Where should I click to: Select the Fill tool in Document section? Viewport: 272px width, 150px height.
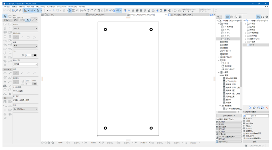[5, 86]
